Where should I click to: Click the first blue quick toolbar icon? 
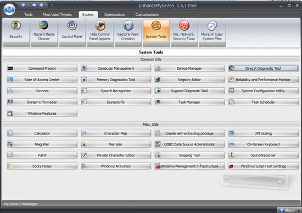click(x=23, y=5)
